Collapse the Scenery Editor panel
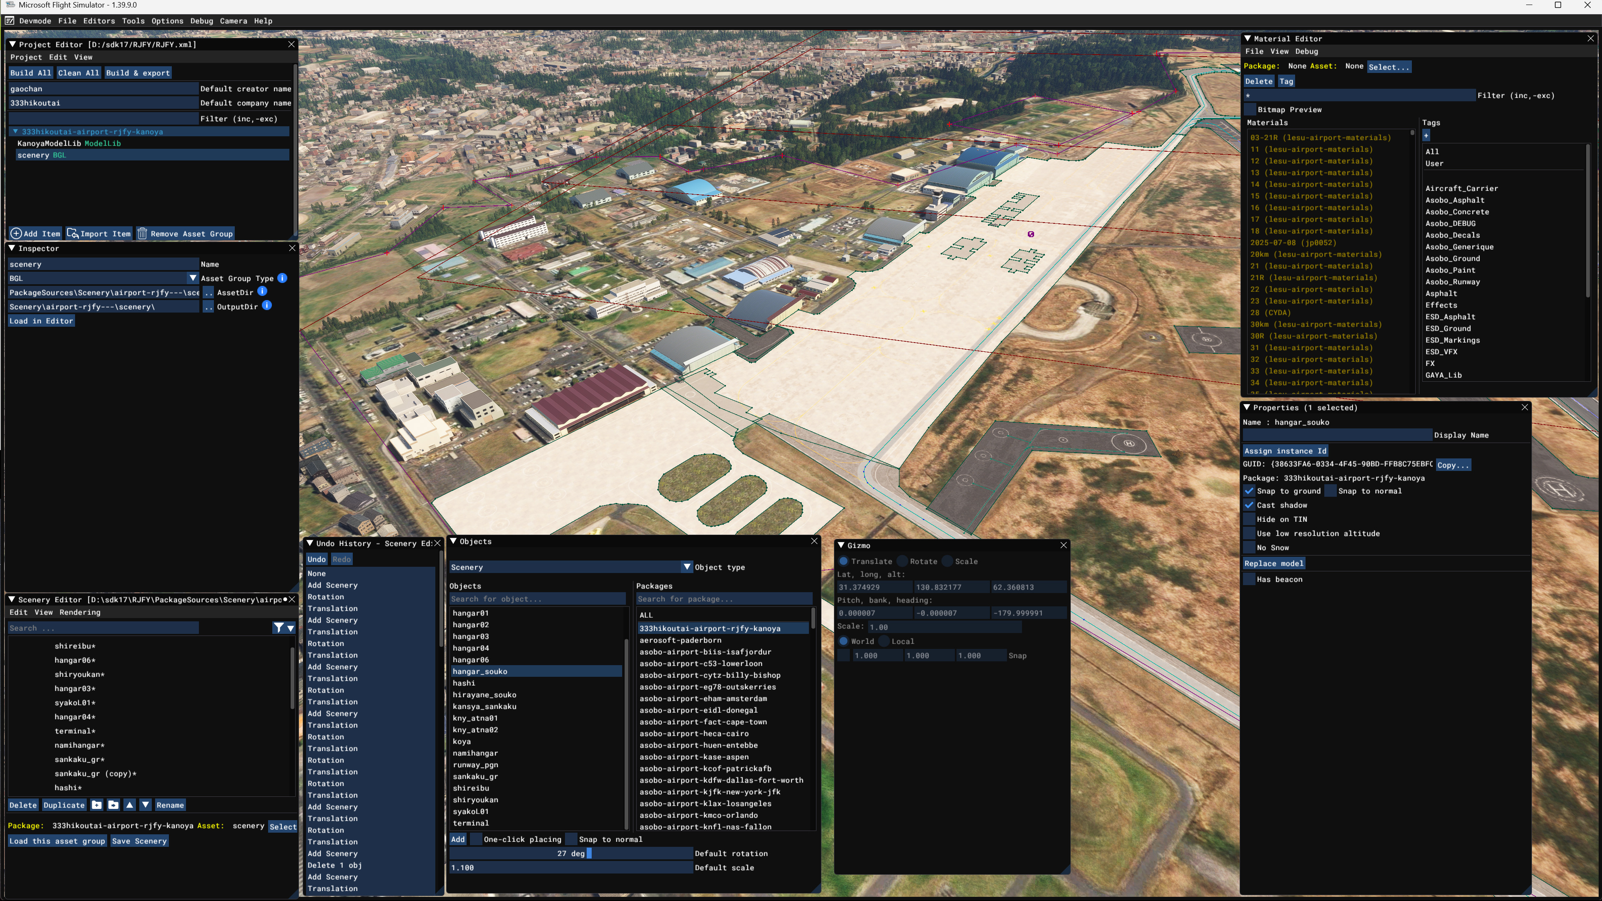This screenshot has height=901, width=1602. click(12, 600)
